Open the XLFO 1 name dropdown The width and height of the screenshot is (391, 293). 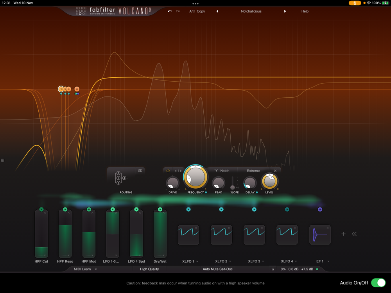(x=197, y=261)
